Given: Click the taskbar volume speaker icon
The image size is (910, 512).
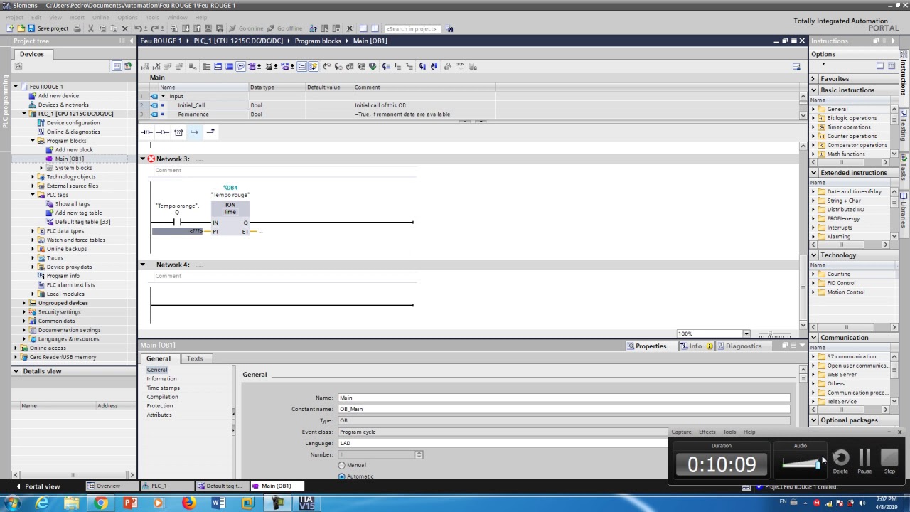Looking at the screenshot, I should point(862,503).
